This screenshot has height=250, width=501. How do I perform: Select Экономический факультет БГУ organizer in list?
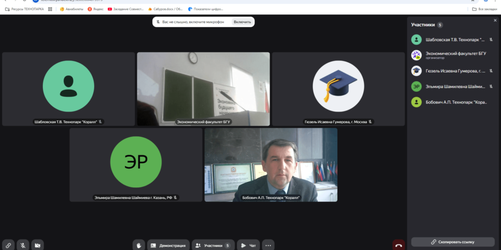(451, 55)
